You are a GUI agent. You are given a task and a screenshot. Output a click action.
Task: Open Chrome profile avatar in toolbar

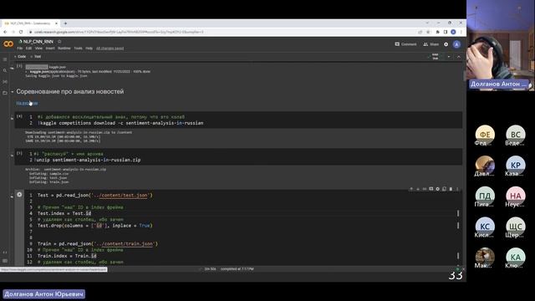[x=453, y=32]
